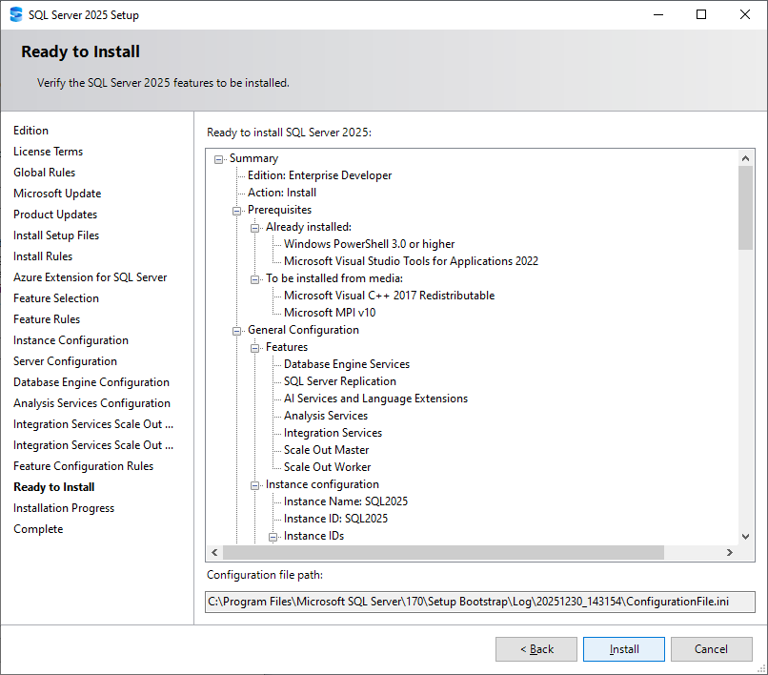Select Edition: Enterprise Developer row
Viewport: 768px width, 675px height.
(319, 175)
